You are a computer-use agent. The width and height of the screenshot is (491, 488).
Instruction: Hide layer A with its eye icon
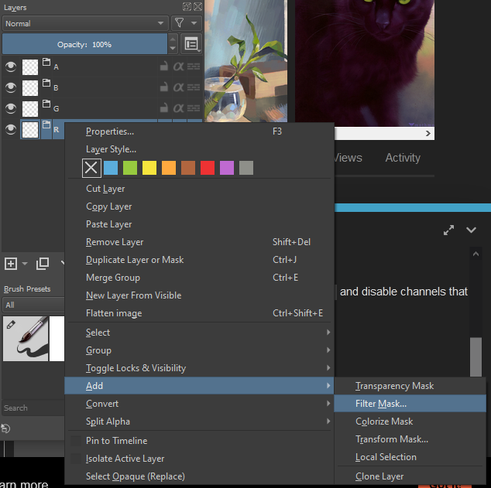coord(11,67)
